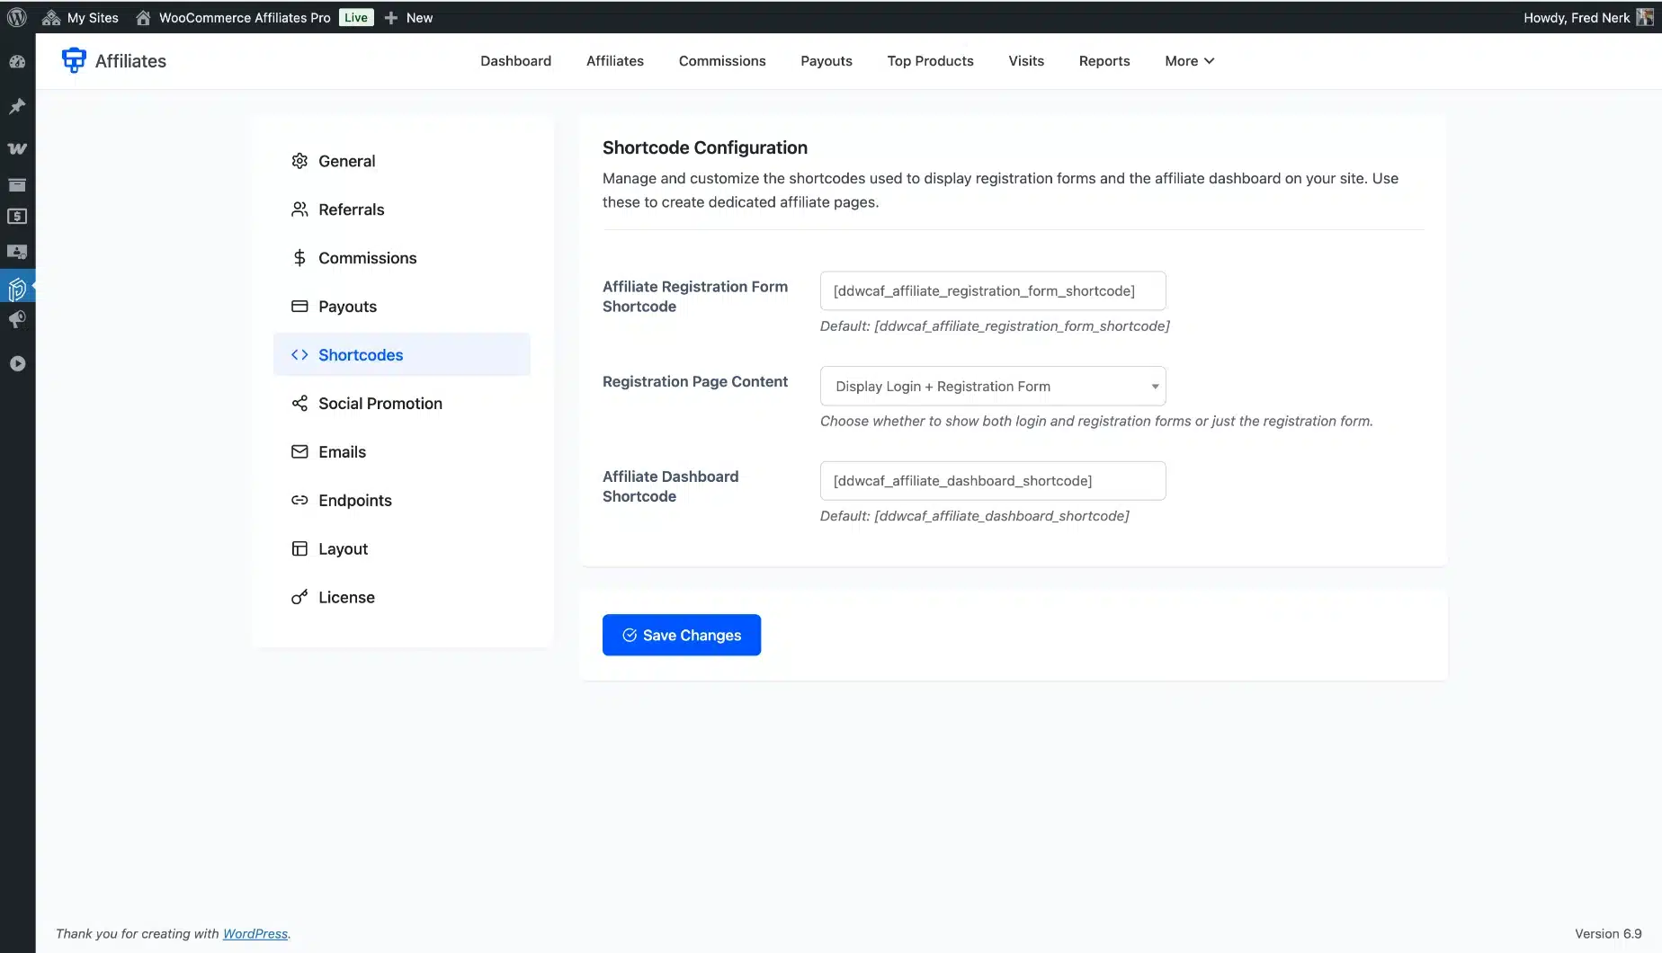Go to the Commissions top navigation tab
Image resolution: width=1662 pixels, height=953 pixels.
click(x=721, y=61)
